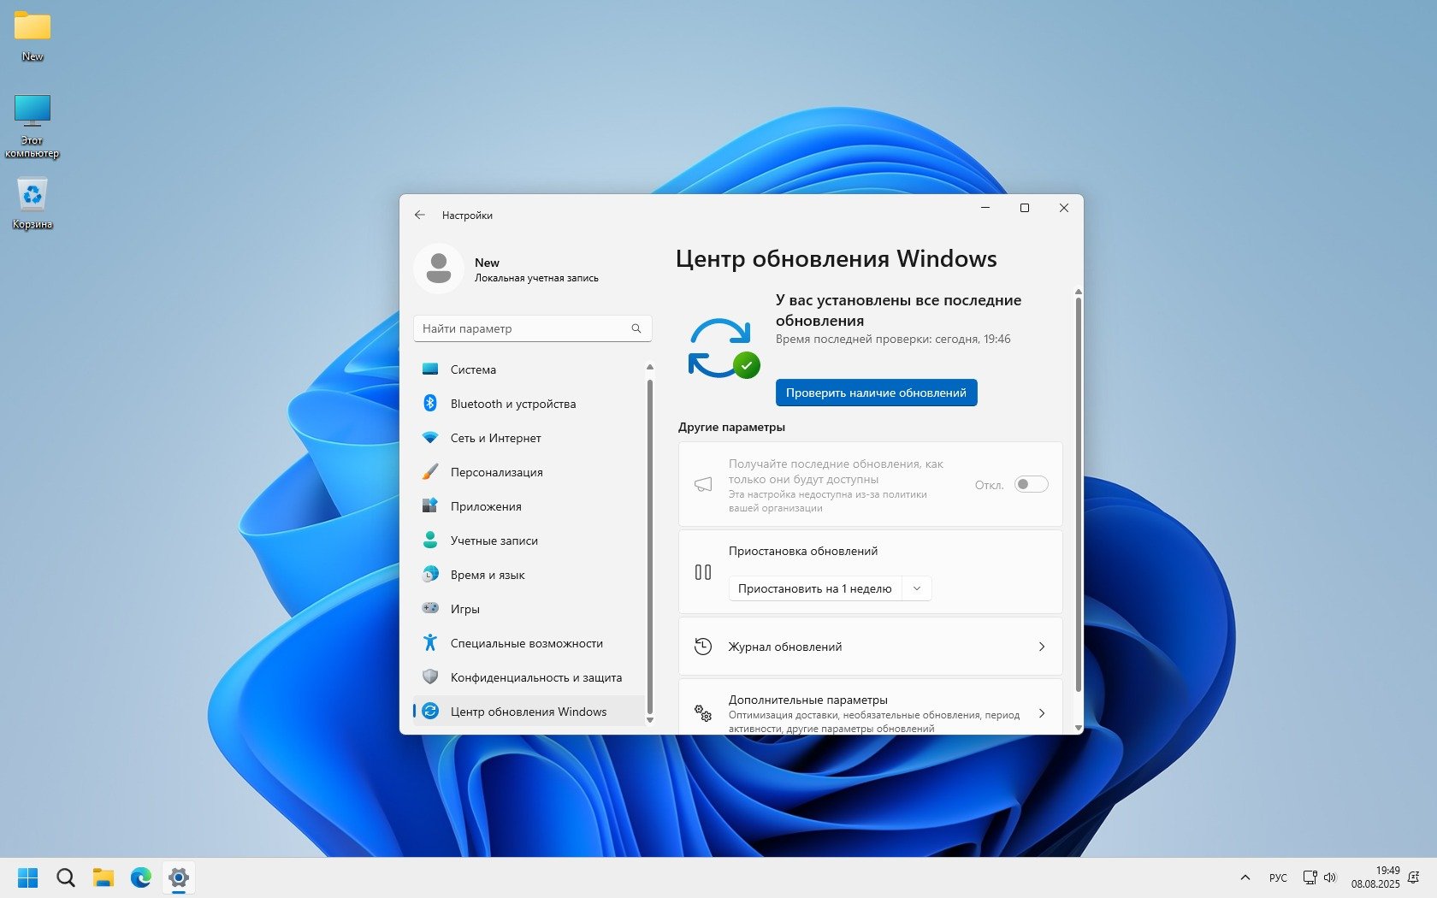Screen dimensions: 1437x898
Task: Switch the РУС input language indicator
Action: coord(1278,877)
